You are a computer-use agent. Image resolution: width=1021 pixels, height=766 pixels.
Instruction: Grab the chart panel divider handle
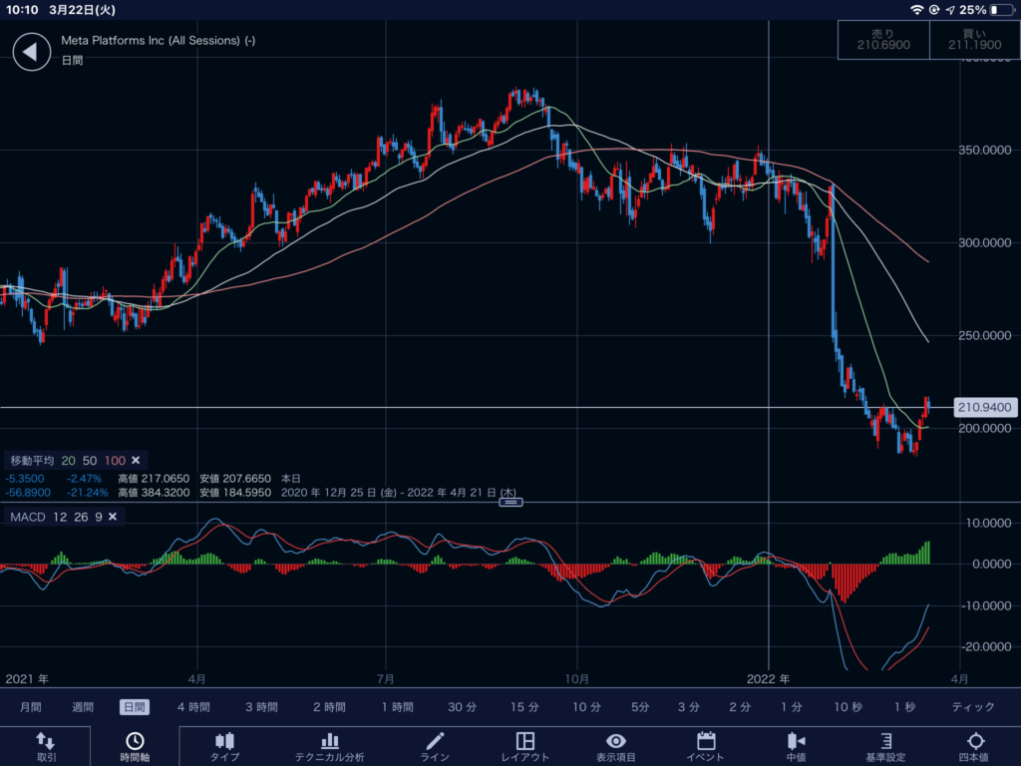coord(510,502)
